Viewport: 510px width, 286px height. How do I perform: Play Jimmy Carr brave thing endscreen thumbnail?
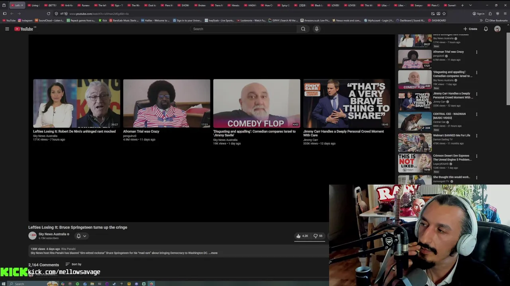[347, 103]
